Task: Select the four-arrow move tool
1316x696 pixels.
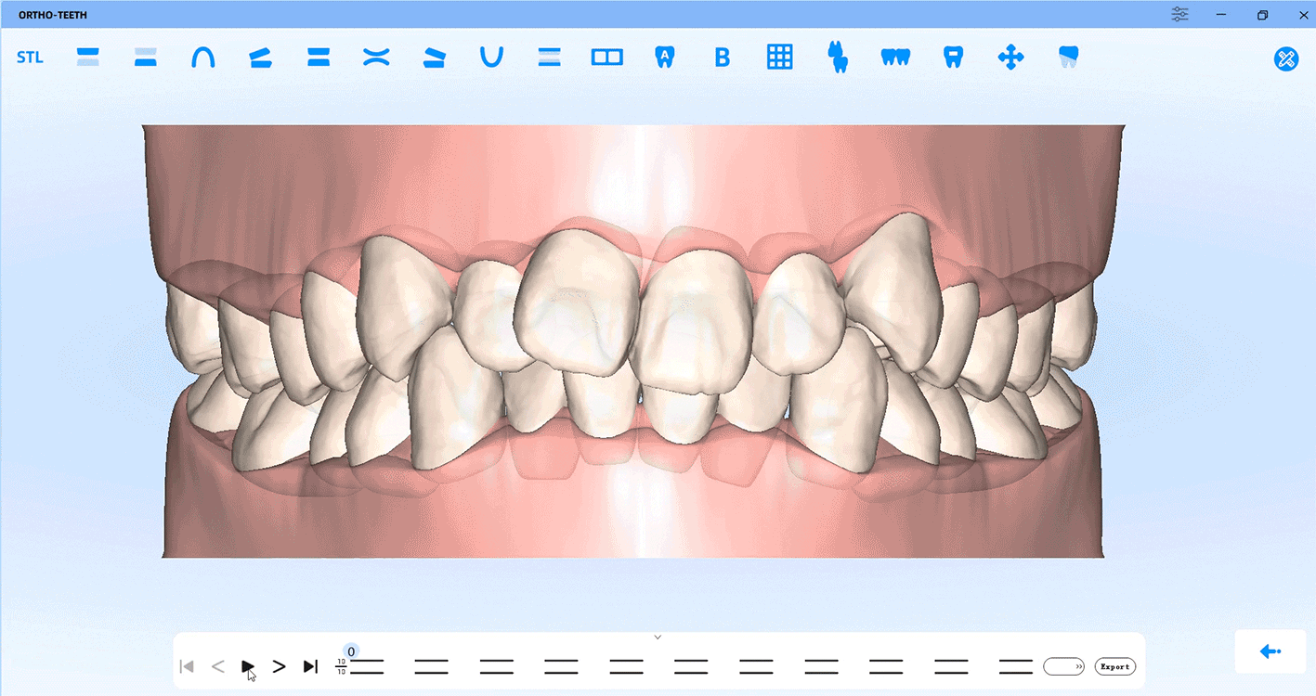Action: pyautogui.click(x=1010, y=58)
